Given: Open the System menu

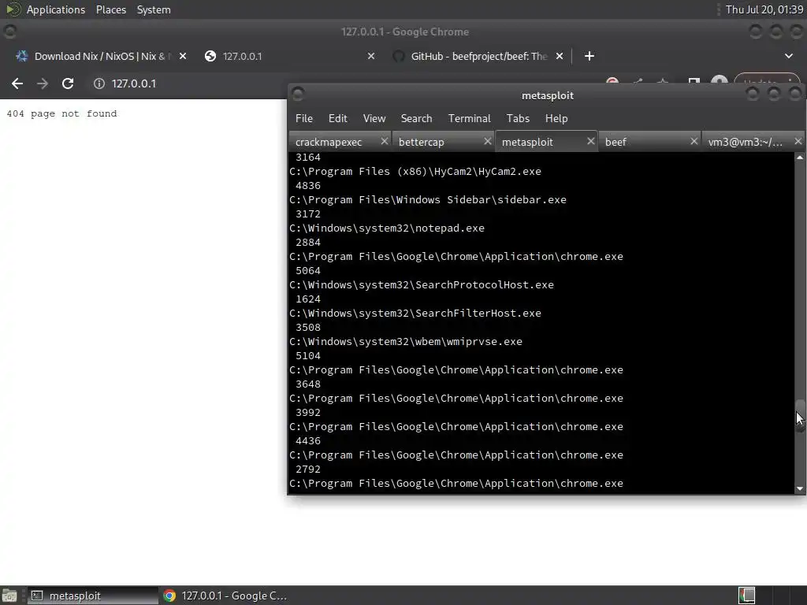Looking at the screenshot, I should pyautogui.click(x=154, y=9).
